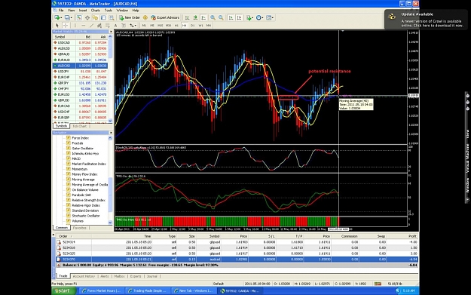471x295 pixels.
Task: Toggle chart auto scroll
Action: [x=231, y=18]
